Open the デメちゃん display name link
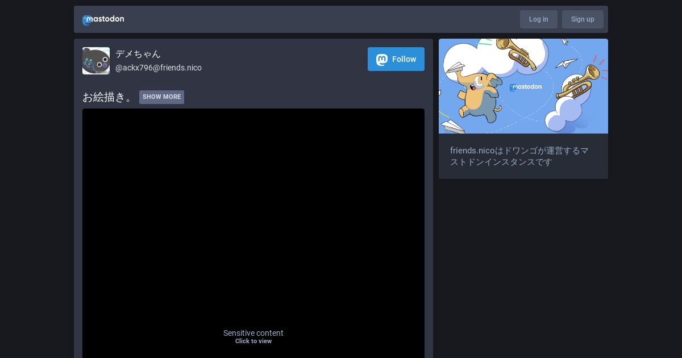The image size is (682, 358). [x=138, y=54]
